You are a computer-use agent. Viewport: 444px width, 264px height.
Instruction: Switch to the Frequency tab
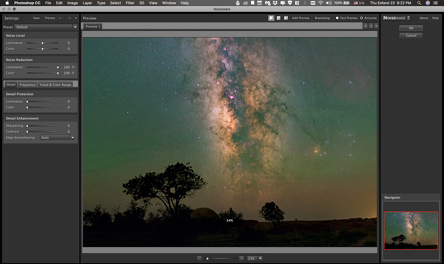point(28,85)
